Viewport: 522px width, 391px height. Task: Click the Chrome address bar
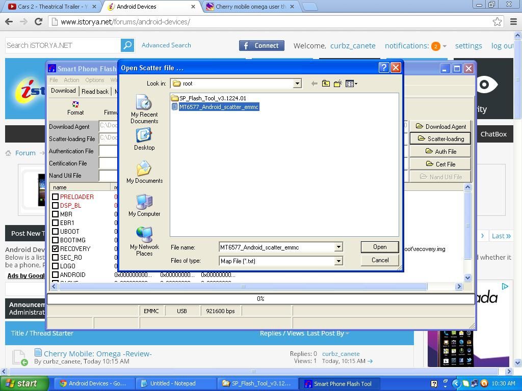270,22
